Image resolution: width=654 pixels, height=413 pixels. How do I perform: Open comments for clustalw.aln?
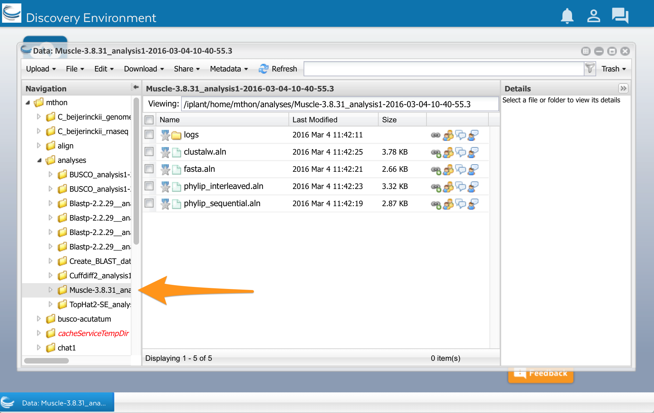461,152
